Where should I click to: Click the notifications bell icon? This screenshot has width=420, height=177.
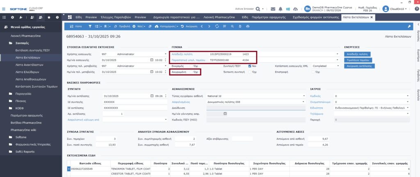tap(281, 9)
